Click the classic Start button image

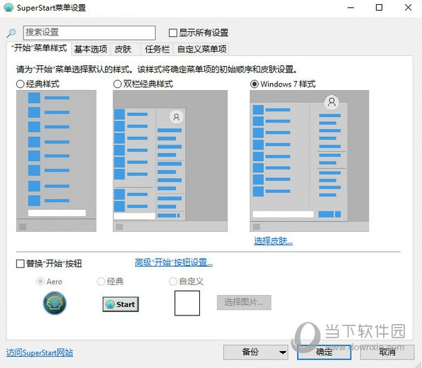[121, 304]
